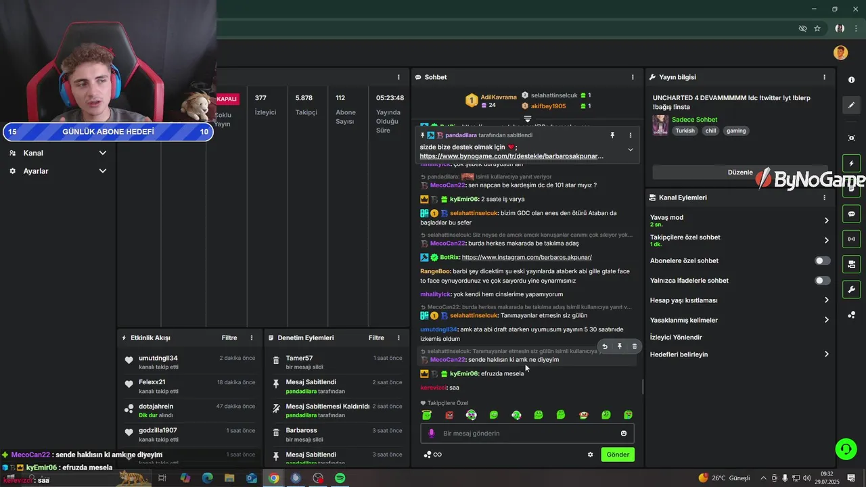Open Yavaş mod settings arrow
The image size is (866, 487).
pyautogui.click(x=826, y=221)
